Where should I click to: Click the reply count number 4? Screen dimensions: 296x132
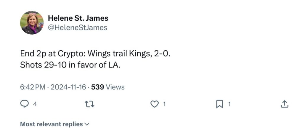(35, 104)
